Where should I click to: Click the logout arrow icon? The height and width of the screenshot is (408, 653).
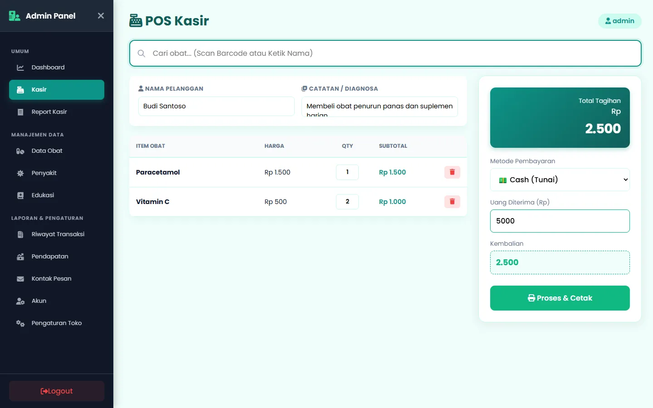(x=44, y=391)
